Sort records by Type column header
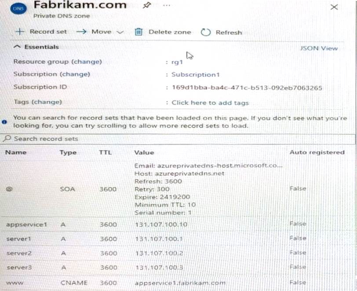This screenshot has height=291, width=357. click(68, 153)
